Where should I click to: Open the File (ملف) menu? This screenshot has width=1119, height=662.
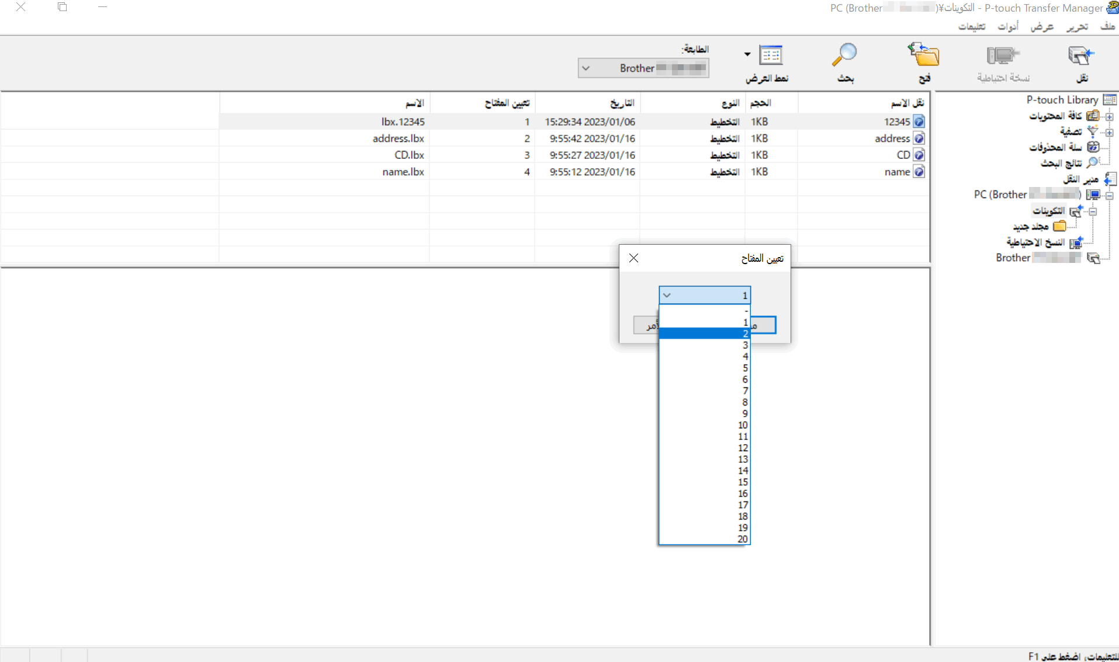(x=1107, y=26)
